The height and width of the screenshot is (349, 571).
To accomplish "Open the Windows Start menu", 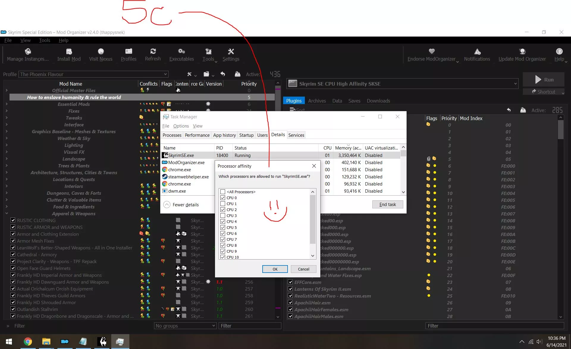I will click(x=9, y=342).
